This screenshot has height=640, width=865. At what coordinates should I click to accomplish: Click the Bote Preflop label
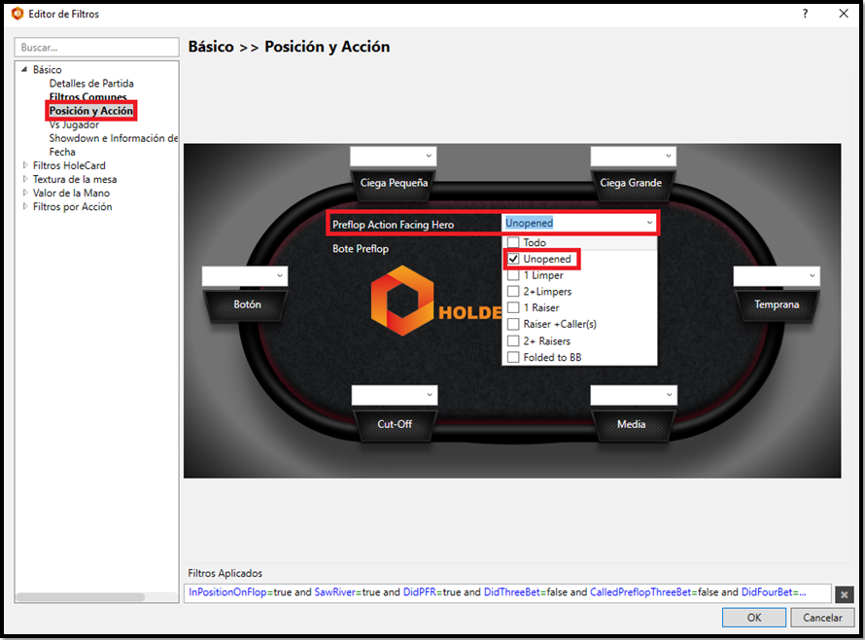(x=361, y=248)
